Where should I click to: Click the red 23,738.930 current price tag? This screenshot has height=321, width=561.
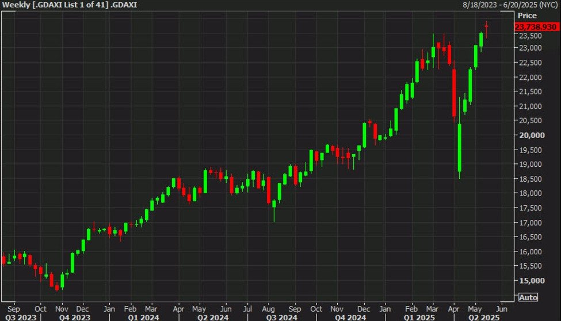point(536,26)
